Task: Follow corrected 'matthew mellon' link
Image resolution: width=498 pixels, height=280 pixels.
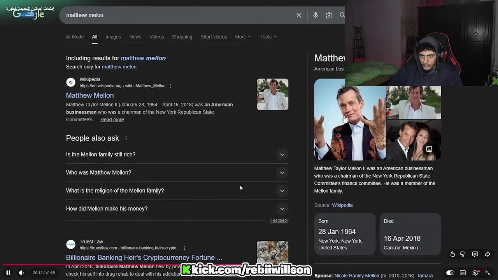Action: [x=143, y=58]
